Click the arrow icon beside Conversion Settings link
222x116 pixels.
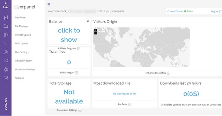point(80,110)
